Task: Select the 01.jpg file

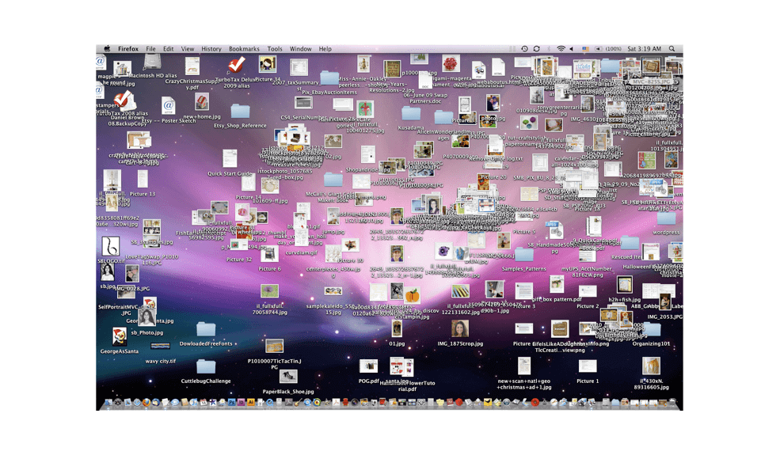Action: tap(397, 329)
